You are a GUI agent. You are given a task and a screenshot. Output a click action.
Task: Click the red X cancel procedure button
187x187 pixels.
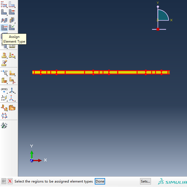pos(10,181)
